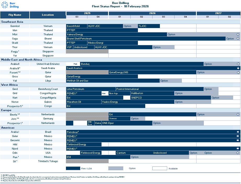Click the arrow ending the Njord row

pos(238,149)
